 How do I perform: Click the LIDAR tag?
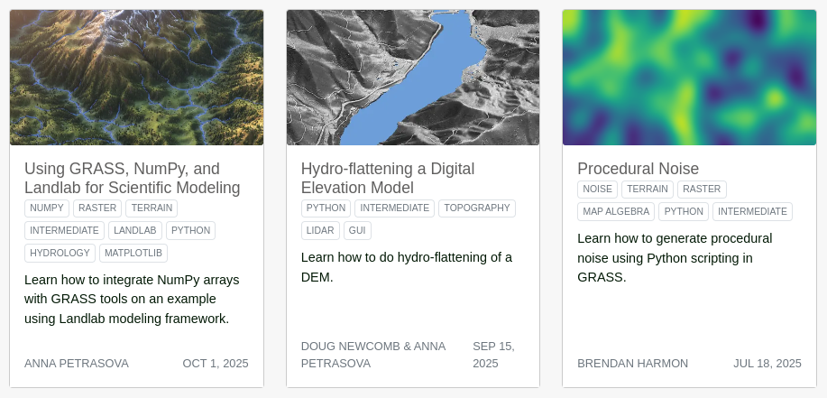(x=320, y=230)
